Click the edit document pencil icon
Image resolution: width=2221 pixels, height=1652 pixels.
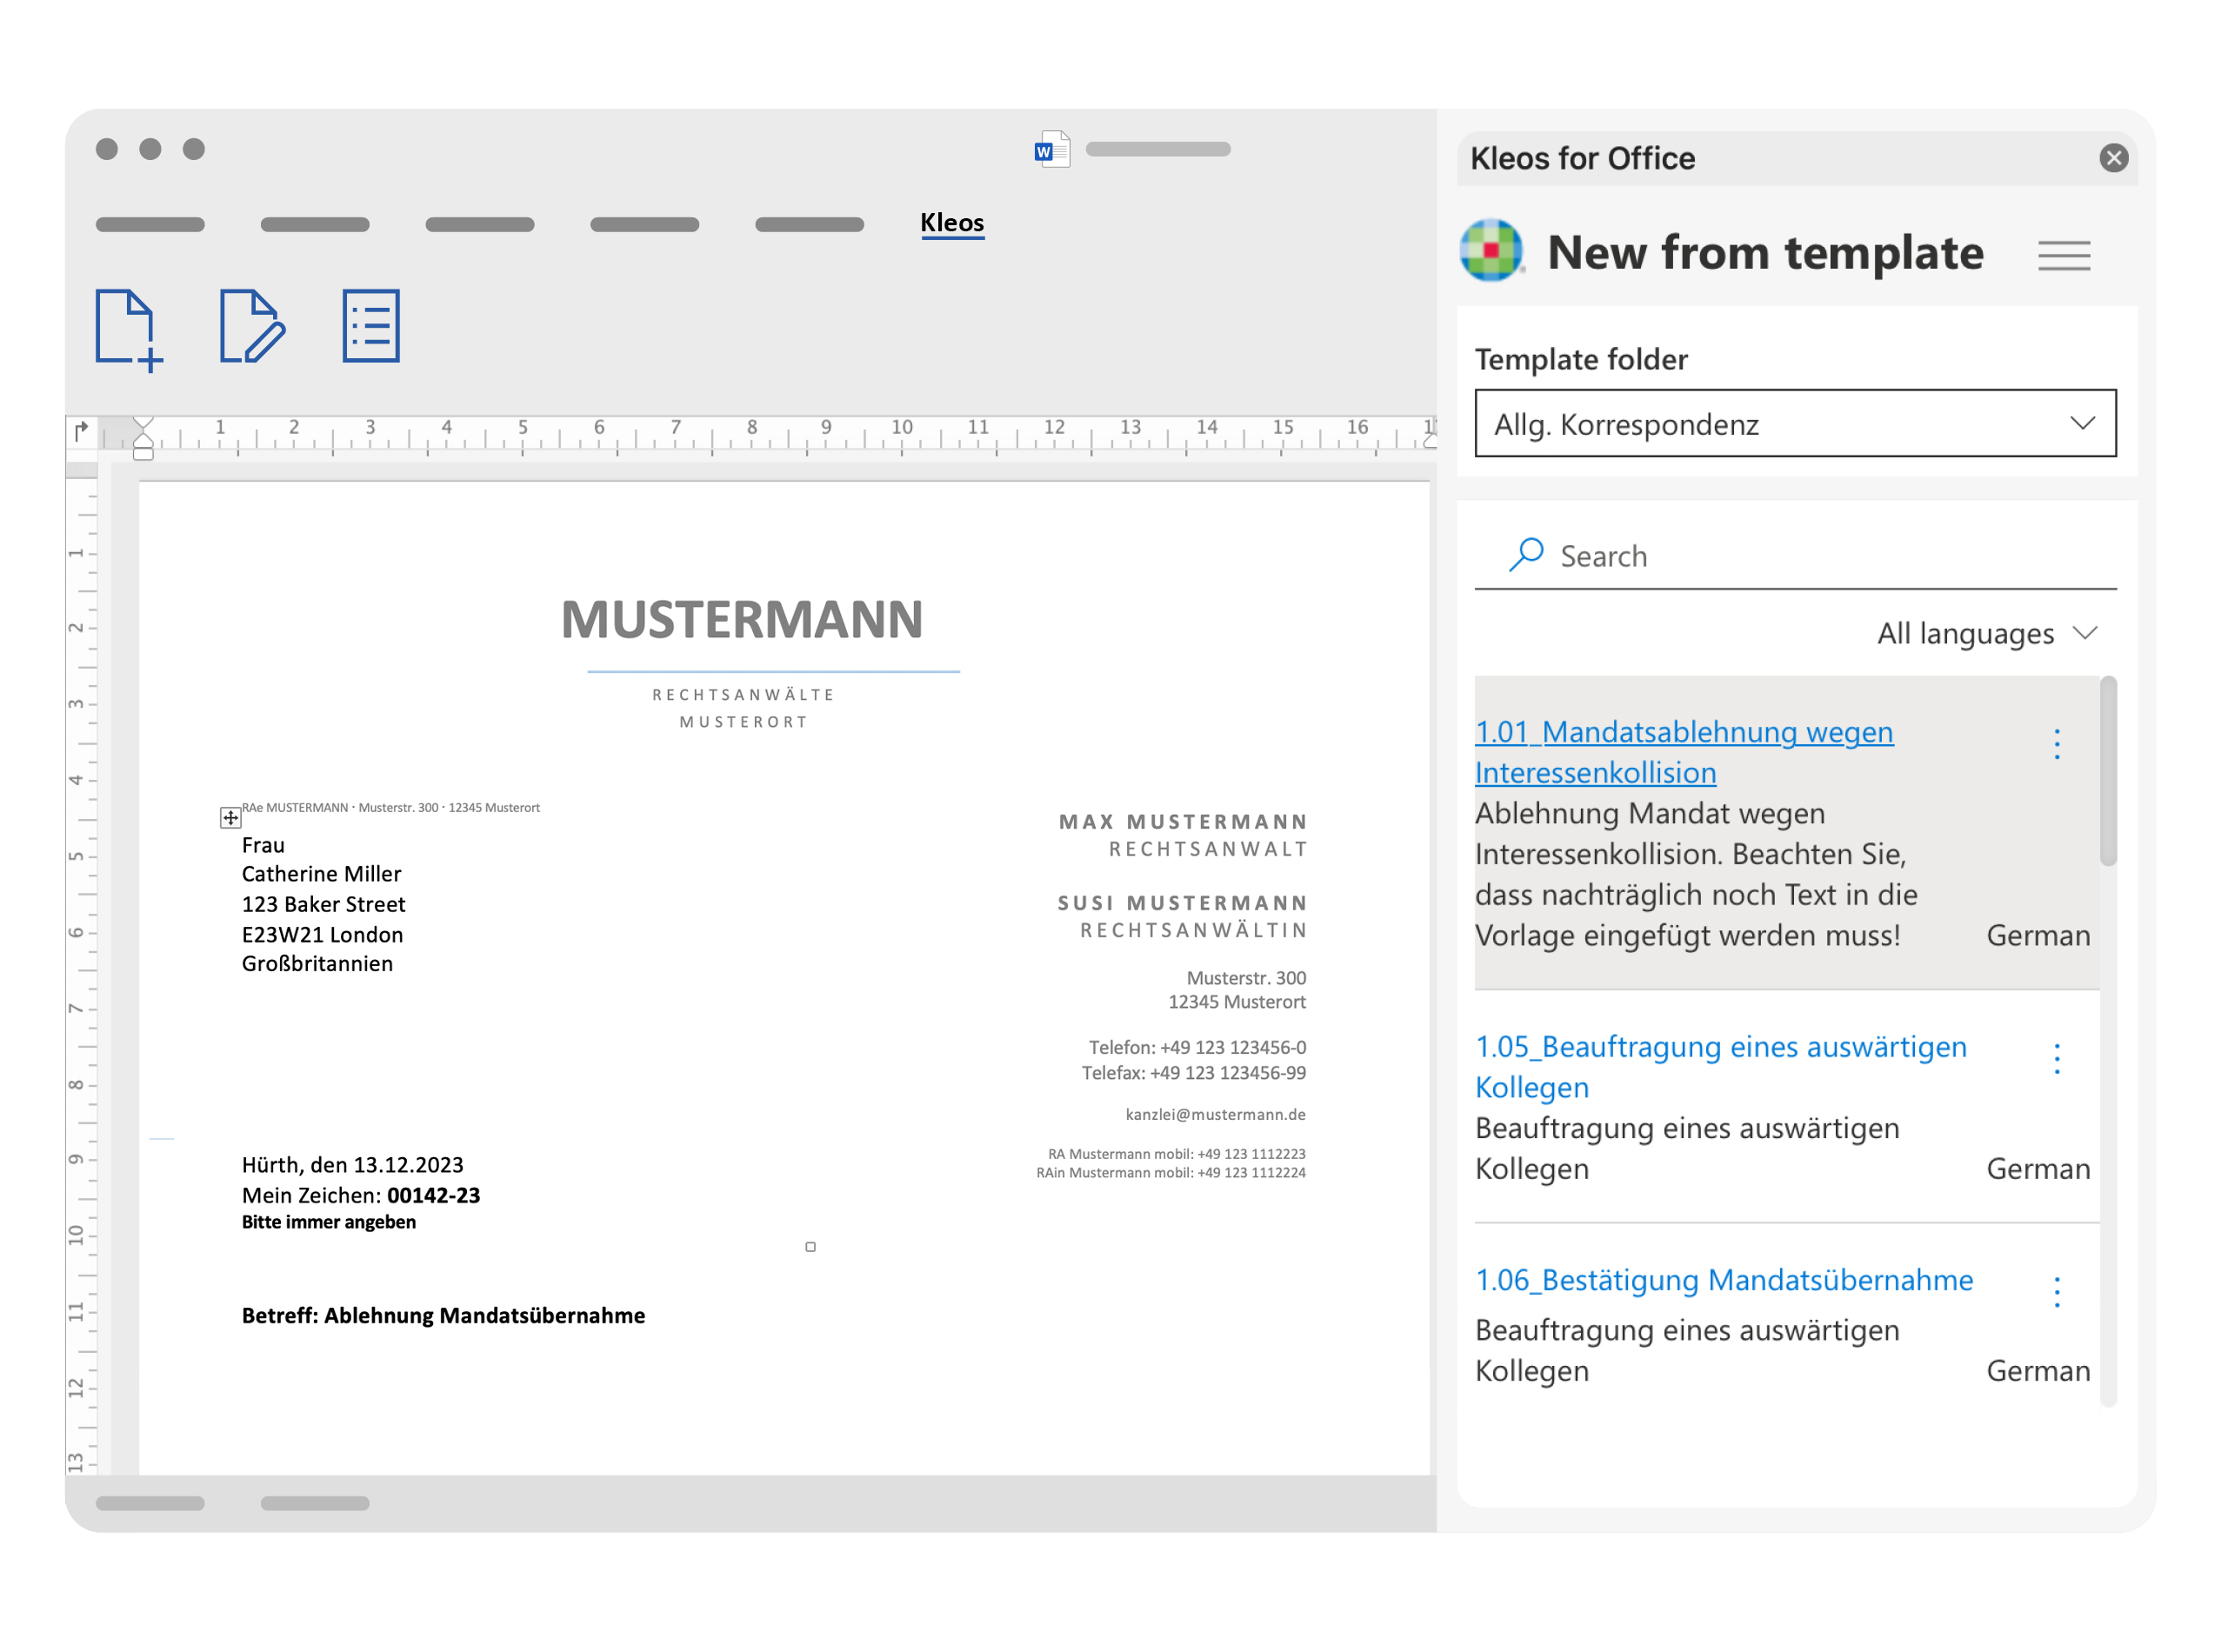[251, 327]
